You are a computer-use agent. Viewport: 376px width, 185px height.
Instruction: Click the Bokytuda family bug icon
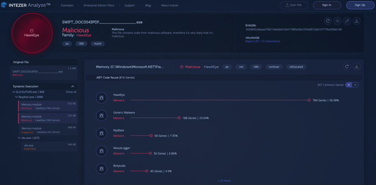click(101, 169)
